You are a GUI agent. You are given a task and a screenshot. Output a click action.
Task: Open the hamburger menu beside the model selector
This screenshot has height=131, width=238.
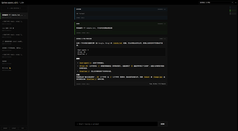[236, 2]
